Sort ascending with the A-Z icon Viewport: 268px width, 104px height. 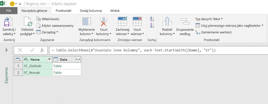152,19
